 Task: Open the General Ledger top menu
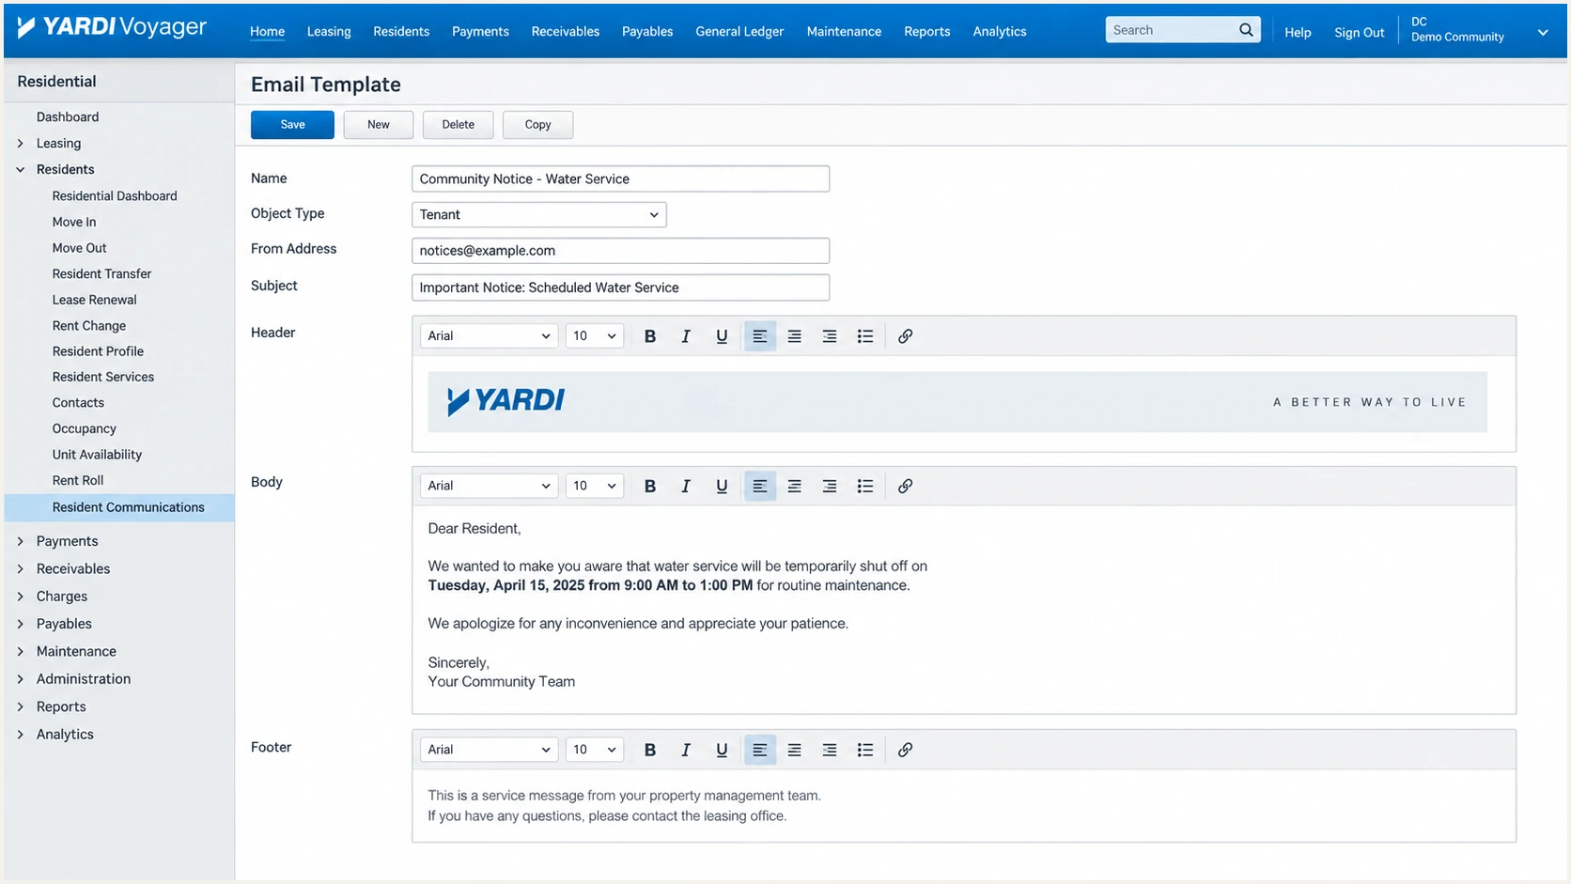point(739,31)
